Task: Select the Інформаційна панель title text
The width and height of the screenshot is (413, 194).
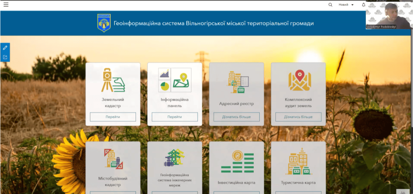Action: coord(175,103)
